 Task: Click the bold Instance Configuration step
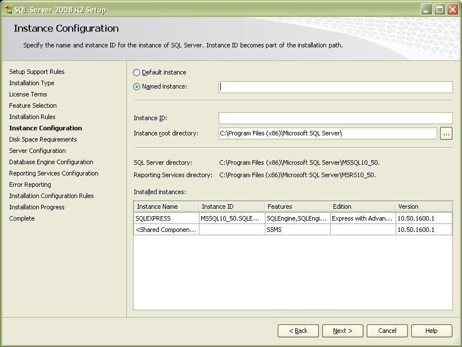46,128
